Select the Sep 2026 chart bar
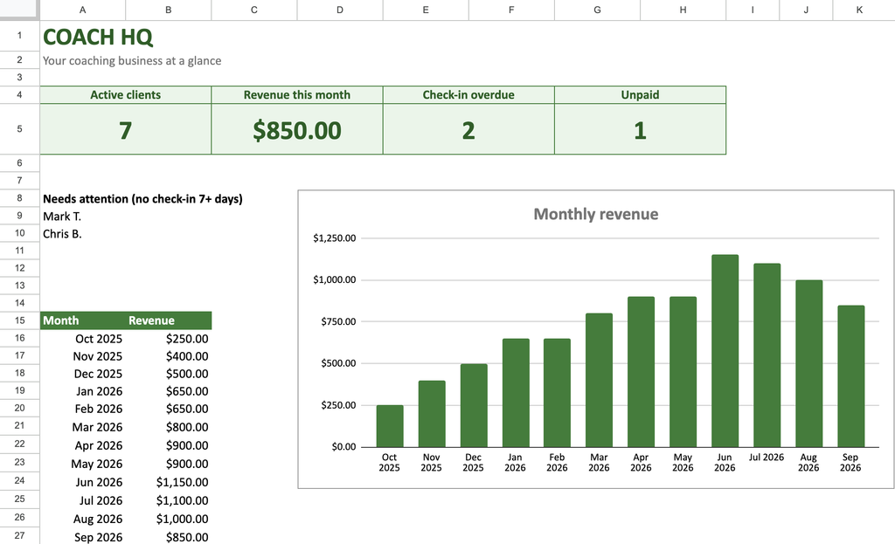The image size is (895, 544). pos(850,376)
